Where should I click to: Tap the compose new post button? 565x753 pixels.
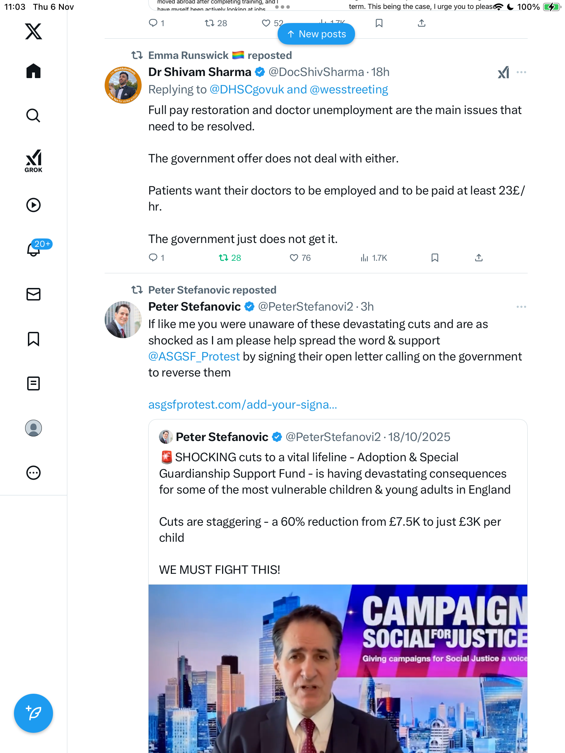click(33, 713)
